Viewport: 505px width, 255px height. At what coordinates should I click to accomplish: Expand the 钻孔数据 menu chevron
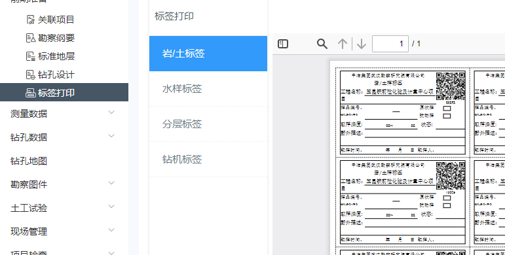(x=111, y=136)
